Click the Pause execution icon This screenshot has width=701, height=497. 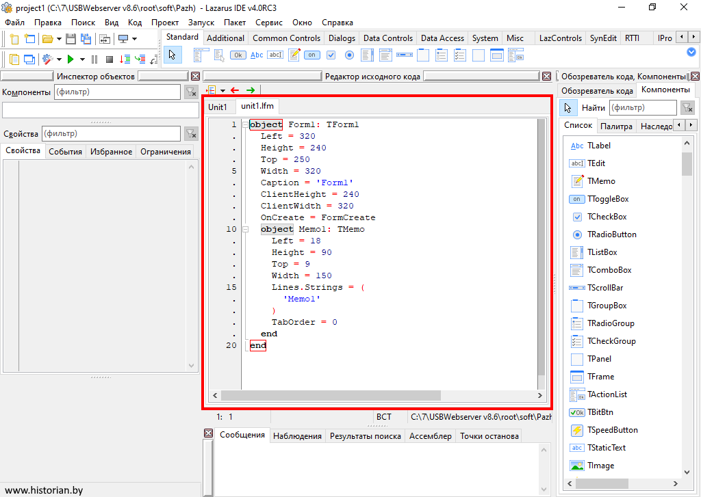pos(94,59)
